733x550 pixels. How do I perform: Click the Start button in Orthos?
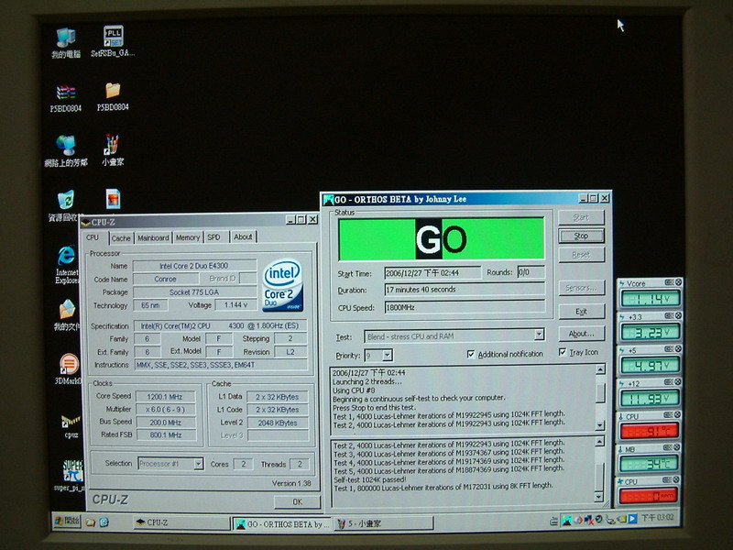(581, 217)
